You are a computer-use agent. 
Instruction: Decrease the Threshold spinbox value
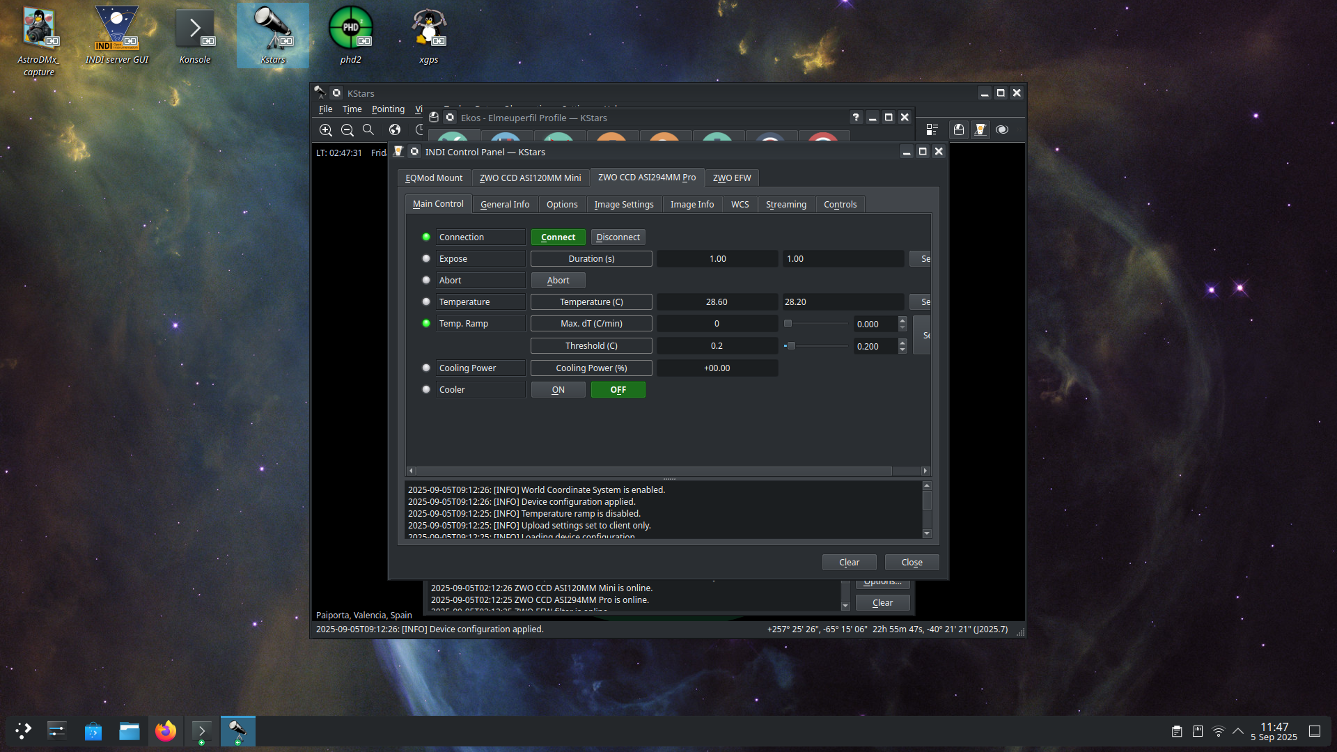pos(902,350)
